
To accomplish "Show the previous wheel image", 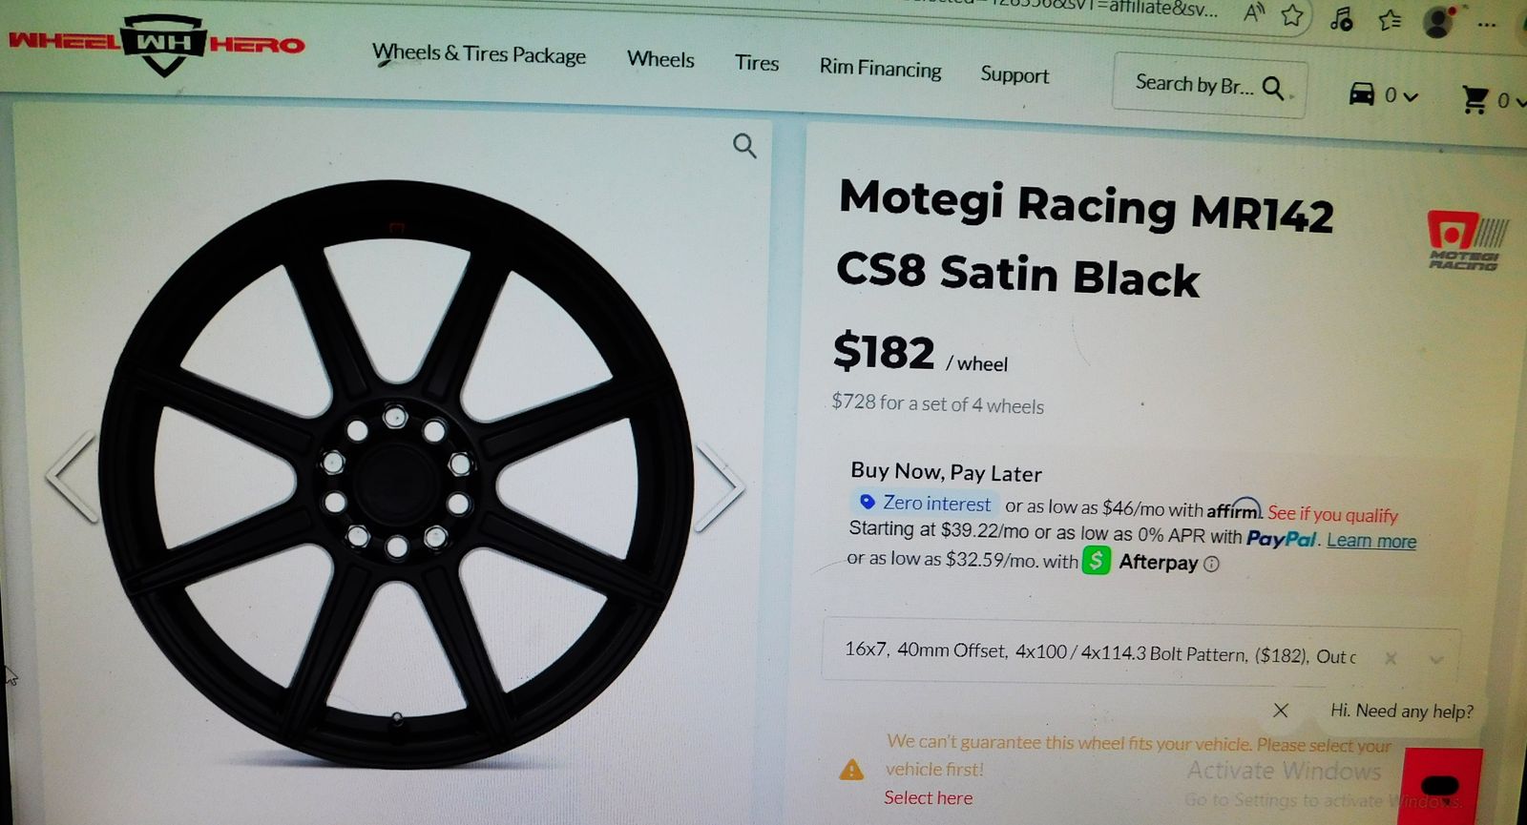I will pos(72,476).
